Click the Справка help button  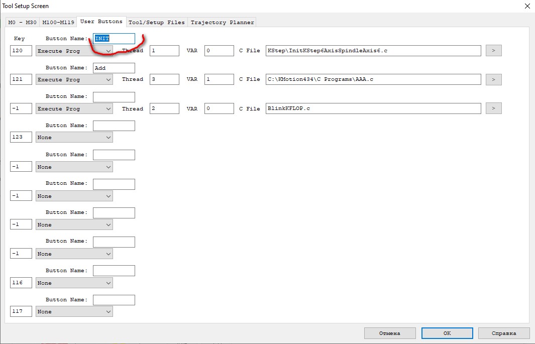tap(504, 333)
